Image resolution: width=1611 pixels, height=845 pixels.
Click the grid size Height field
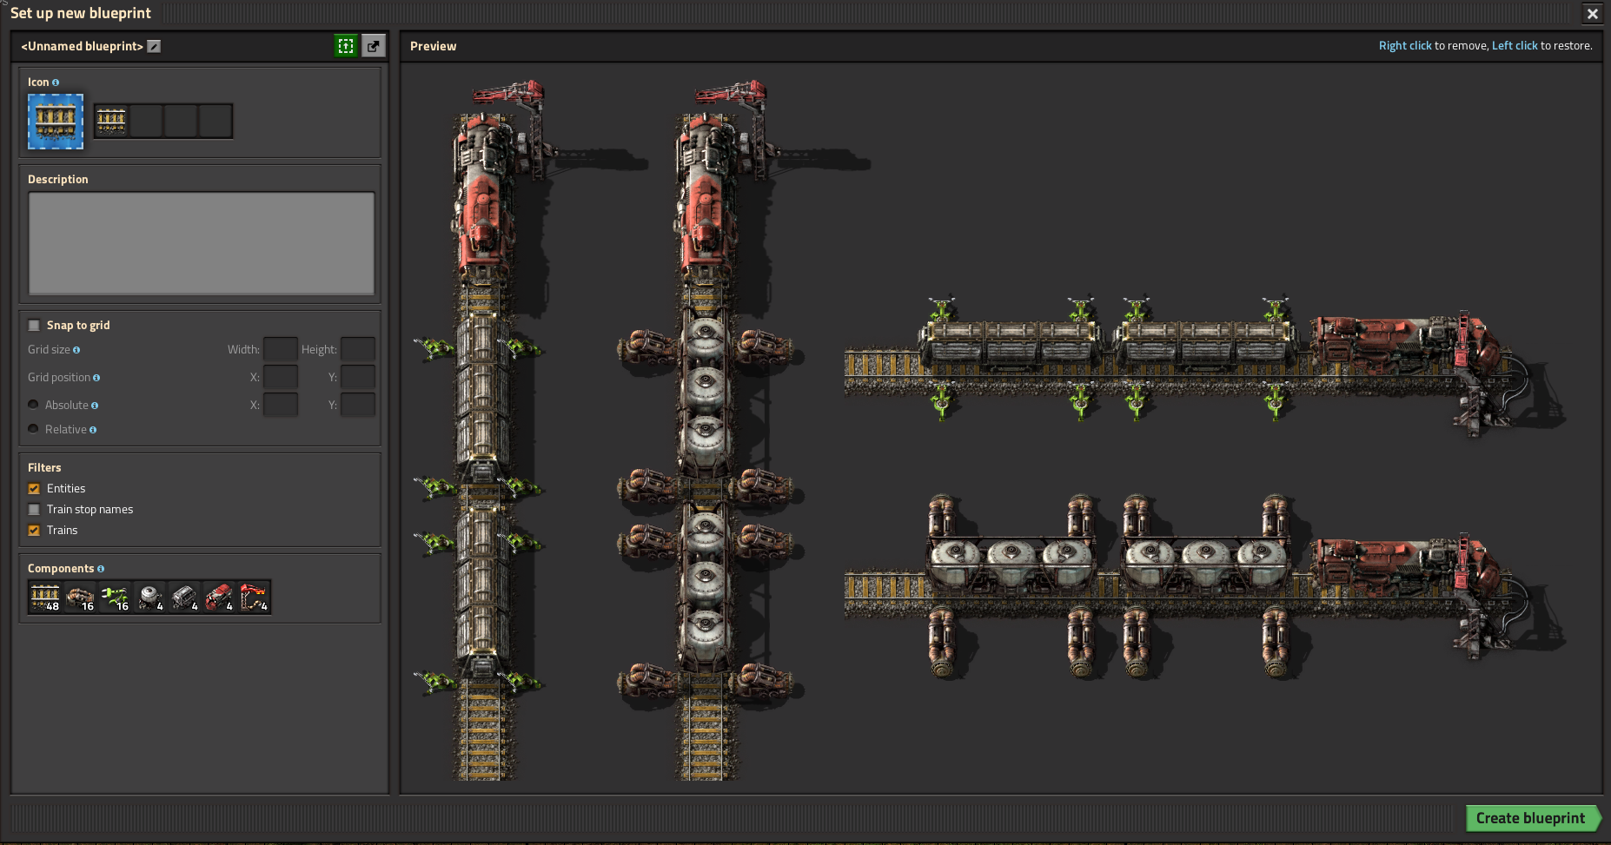[x=358, y=349]
